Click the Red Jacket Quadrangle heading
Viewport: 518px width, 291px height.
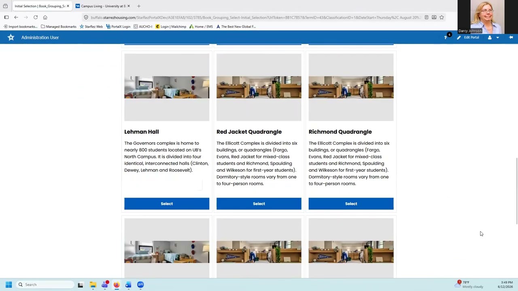coord(249,132)
